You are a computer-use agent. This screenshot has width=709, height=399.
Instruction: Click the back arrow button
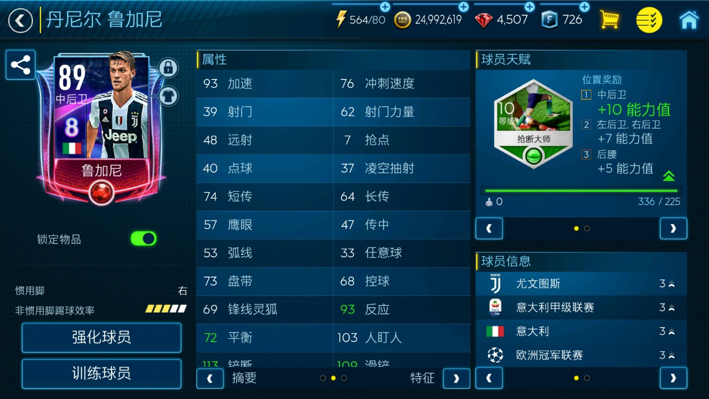20,21
